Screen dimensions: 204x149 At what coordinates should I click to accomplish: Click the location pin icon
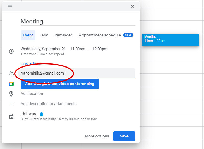[x=11, y=94]
